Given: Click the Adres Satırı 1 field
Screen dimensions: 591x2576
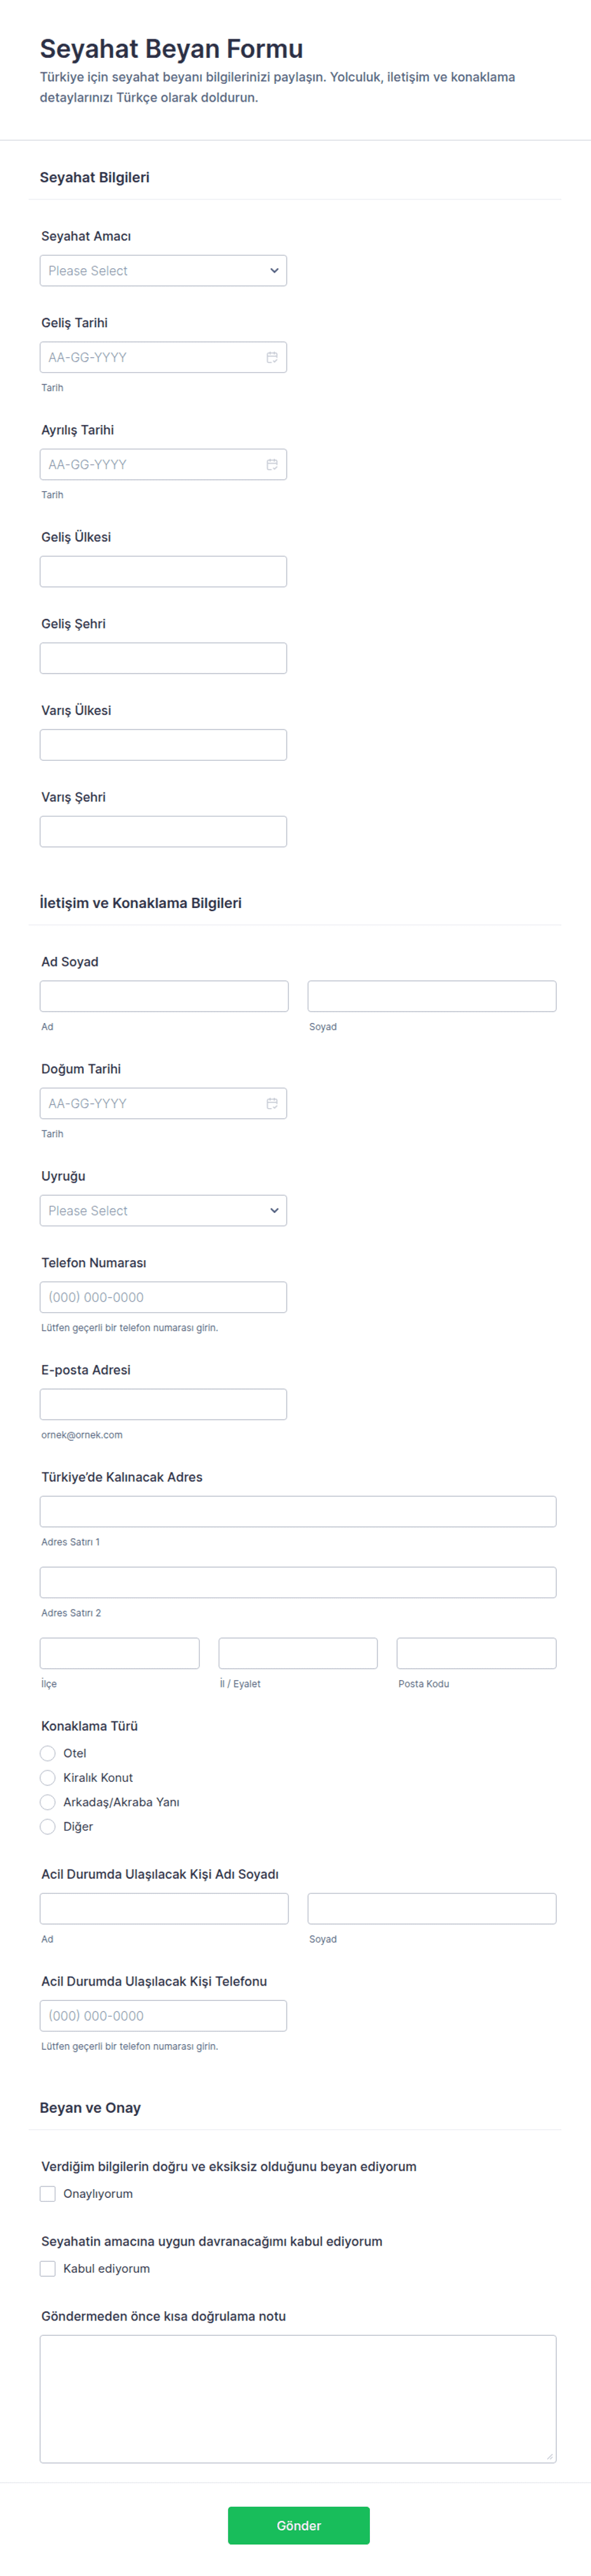Looking at the screenshot, I should [x=298, y=1511].
